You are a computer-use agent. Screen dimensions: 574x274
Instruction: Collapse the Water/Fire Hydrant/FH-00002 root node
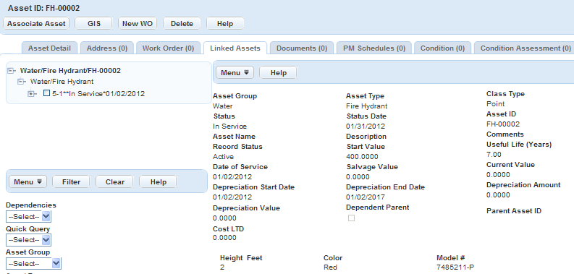point(10,71)
